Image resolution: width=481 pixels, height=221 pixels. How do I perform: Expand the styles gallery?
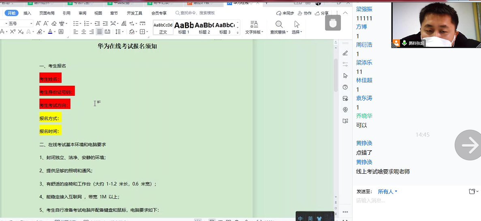(x=237, y=32)
